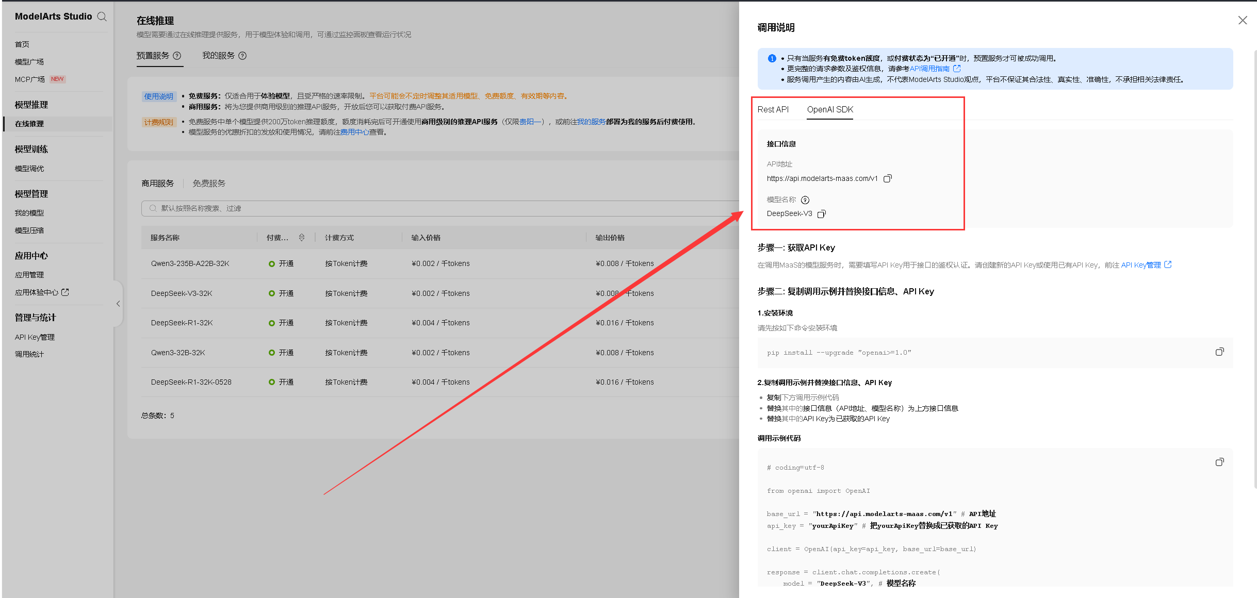This screenshot has height=598, width=1257.
Task: Open 我的模型 in the sidebar
Action: coord(29,213)
